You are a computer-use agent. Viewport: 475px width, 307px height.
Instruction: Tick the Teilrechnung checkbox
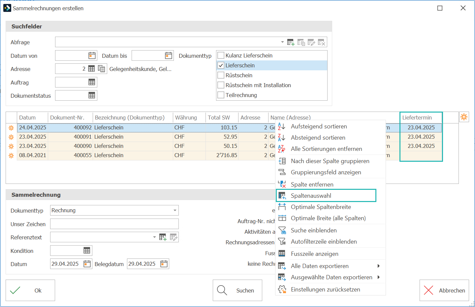click(221, 95)
